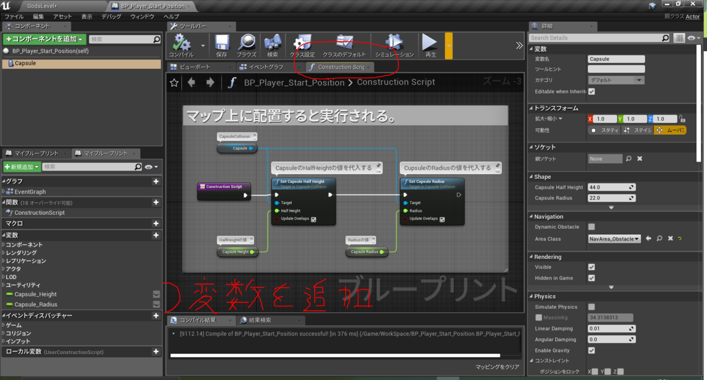Open the カテゴリ デフォルト dropdown
Viewport: 707px width, 380px height.
[x=616, y=80]
